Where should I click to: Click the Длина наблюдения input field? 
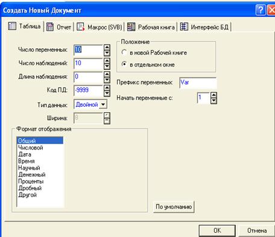pyautogui.click(x=89, y=77)
